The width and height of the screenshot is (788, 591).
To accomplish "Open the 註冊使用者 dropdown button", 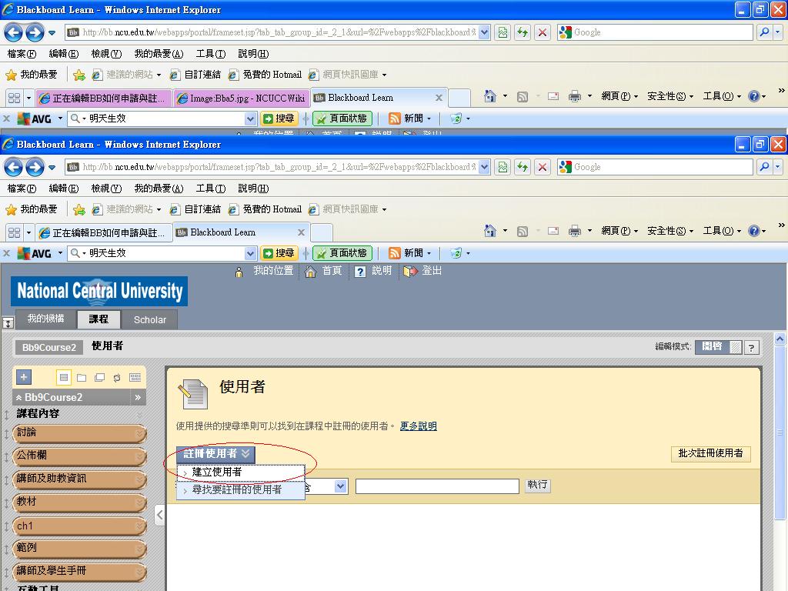I will [215, 454].
